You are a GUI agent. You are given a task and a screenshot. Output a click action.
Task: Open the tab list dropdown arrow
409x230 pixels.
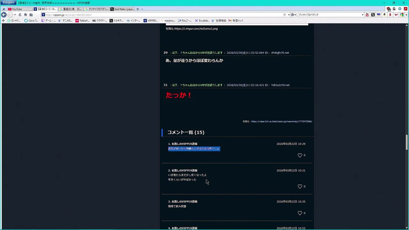(142, 9)
